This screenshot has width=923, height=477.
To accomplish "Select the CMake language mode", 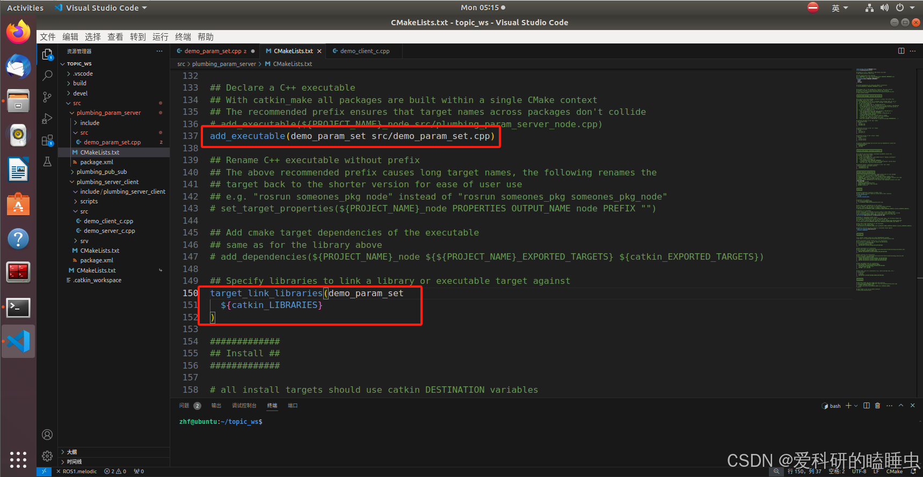I will click(x=895, y=472).
